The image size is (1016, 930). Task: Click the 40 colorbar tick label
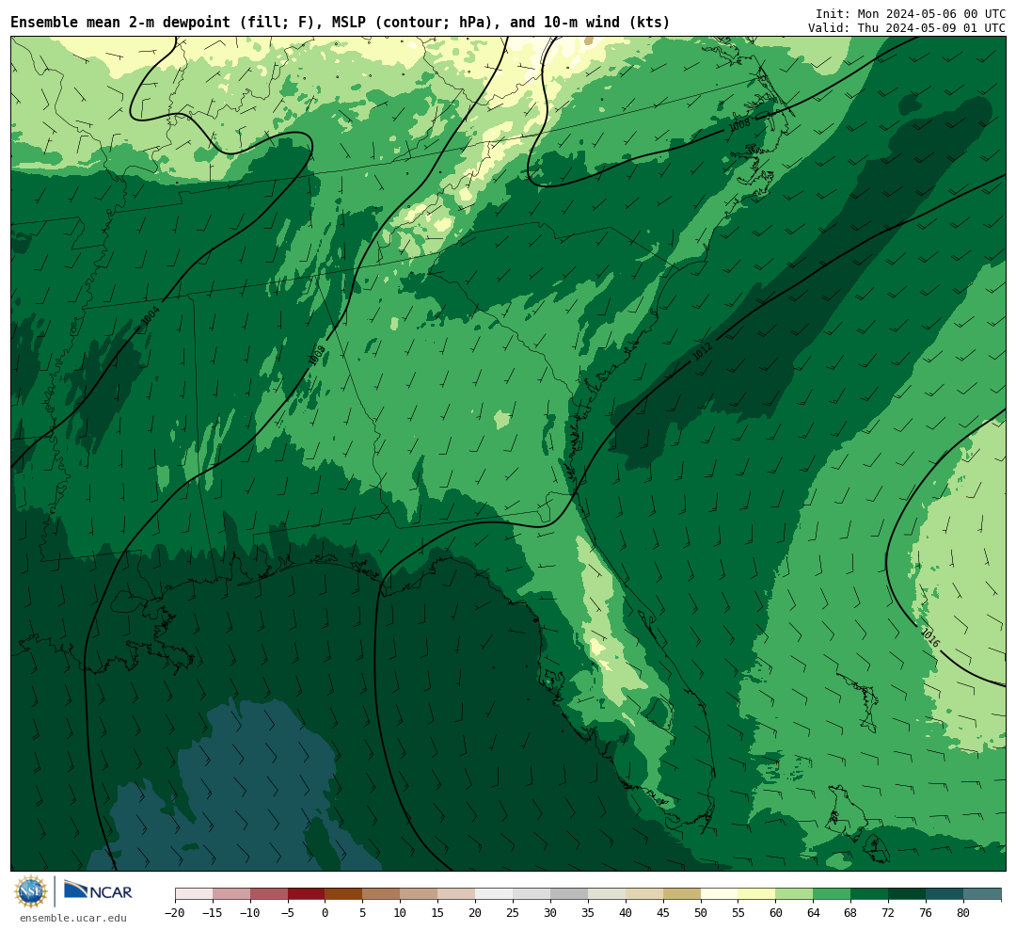click(626, 913)
